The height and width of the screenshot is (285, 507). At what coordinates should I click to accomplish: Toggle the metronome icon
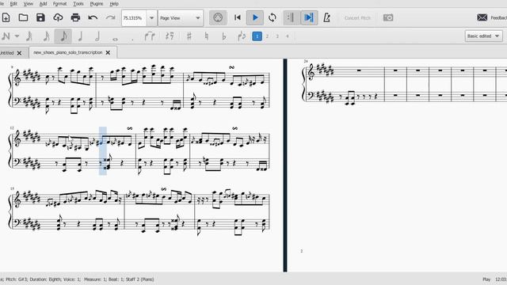(326, 17)
